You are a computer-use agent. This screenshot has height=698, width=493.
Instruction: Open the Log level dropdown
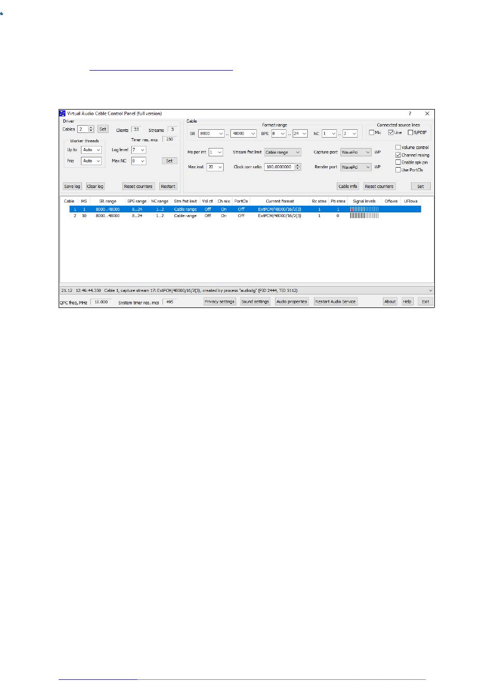(x=139, y=150)
